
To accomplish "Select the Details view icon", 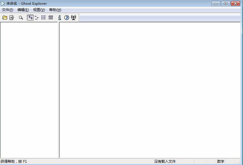I will [51, 18].
